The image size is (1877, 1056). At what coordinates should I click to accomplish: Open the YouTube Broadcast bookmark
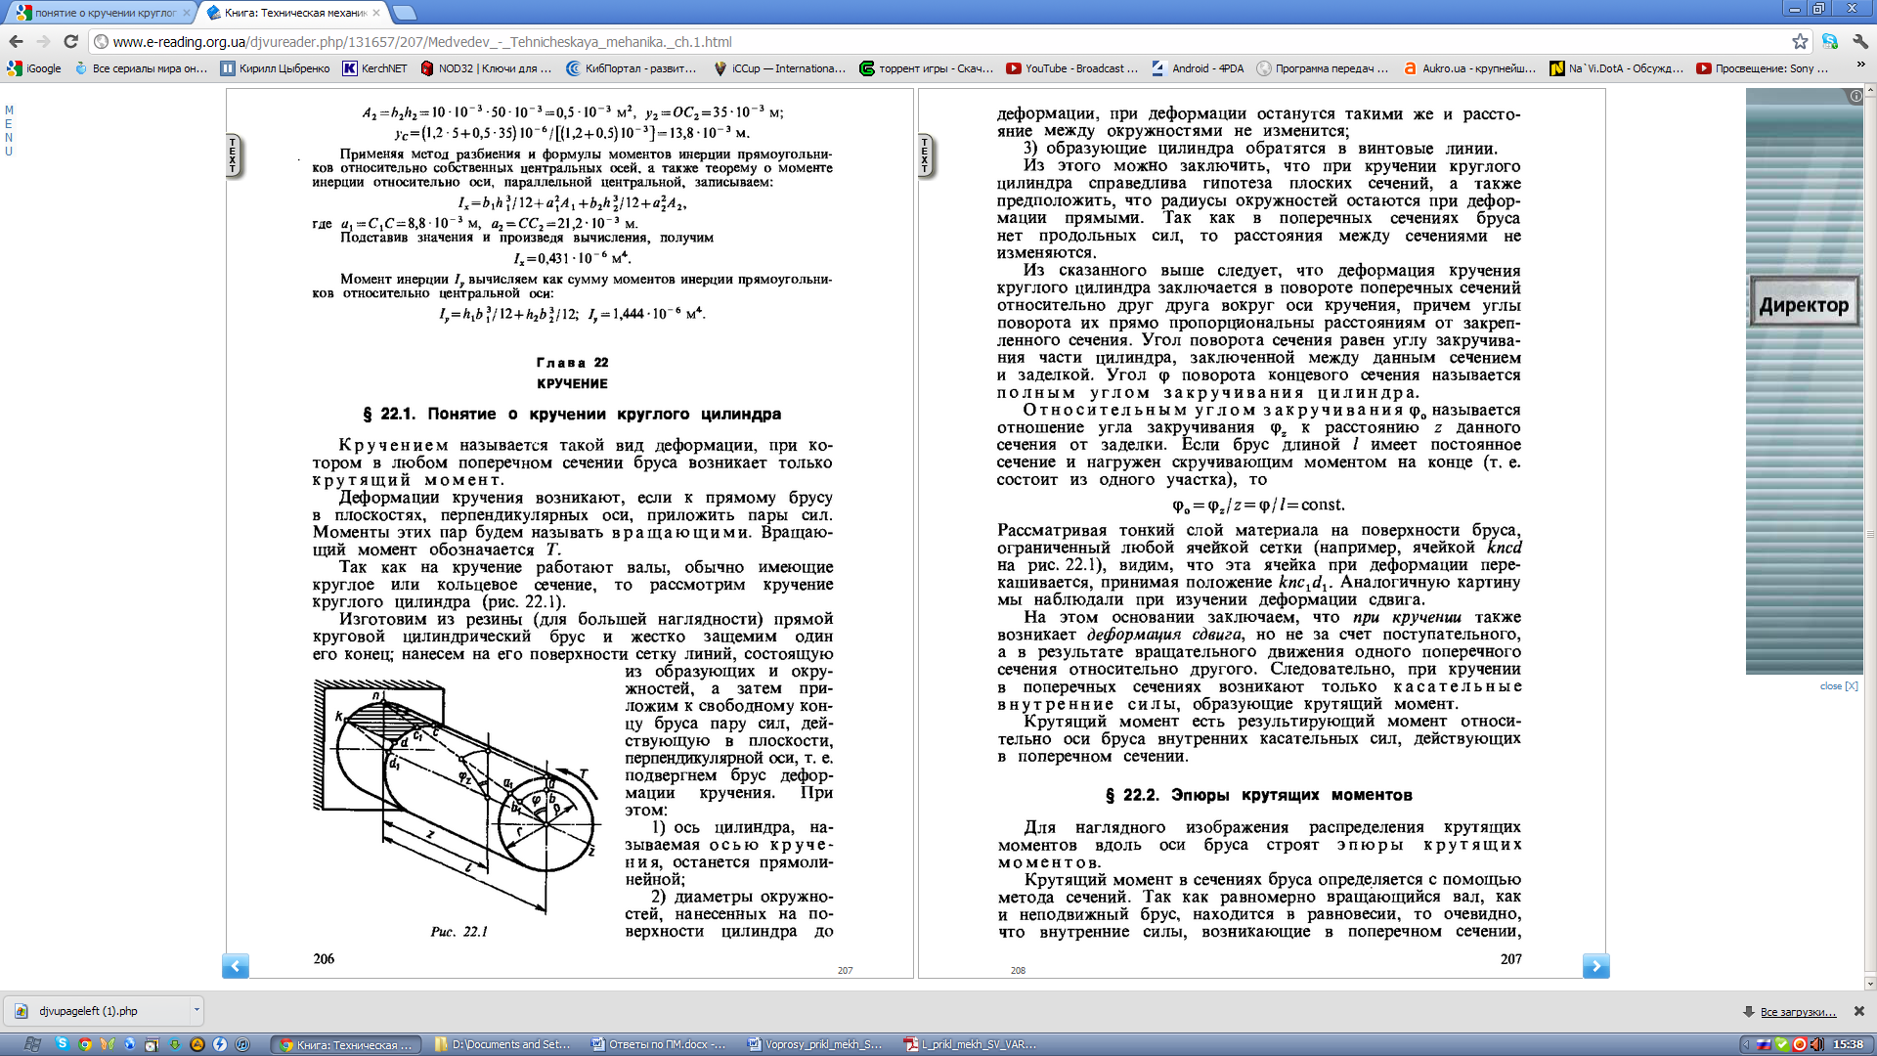[x=1072, y=68]
